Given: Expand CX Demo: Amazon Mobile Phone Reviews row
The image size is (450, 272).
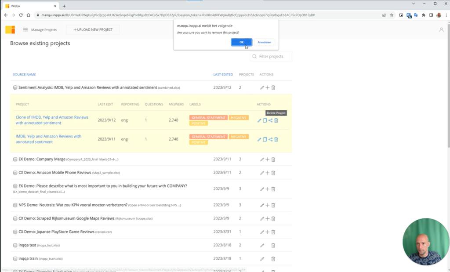Looking at the screenshot, I should click(x=151, y=173).
